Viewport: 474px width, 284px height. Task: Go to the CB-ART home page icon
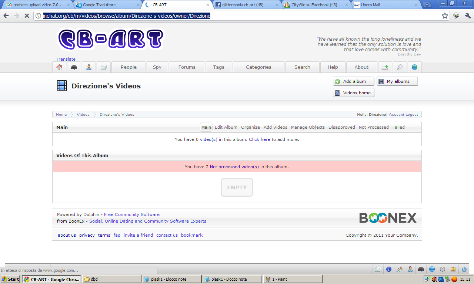[59, 67]
